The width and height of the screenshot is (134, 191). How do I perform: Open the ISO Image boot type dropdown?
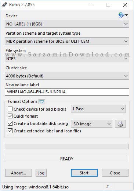pyautogui.click(x=91, y=124)
